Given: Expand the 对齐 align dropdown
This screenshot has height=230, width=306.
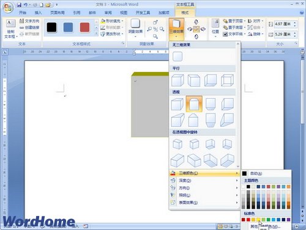Looking at the screenshot, I should [263, 21].
